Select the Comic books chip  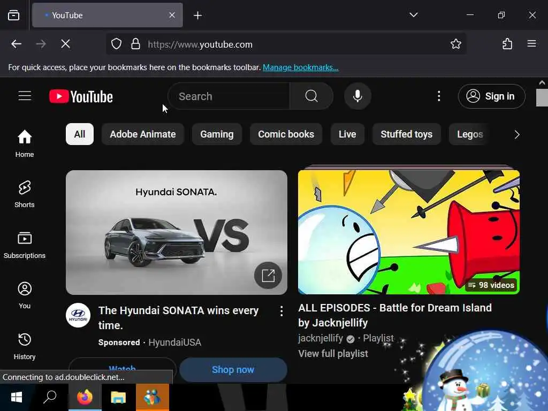pyautogui.click(x=286, y=134)
